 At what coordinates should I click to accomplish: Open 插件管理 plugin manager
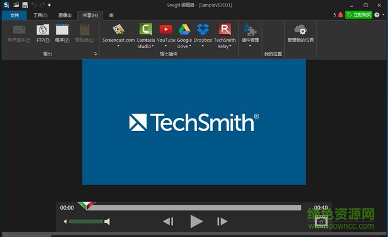coord(250,33)
